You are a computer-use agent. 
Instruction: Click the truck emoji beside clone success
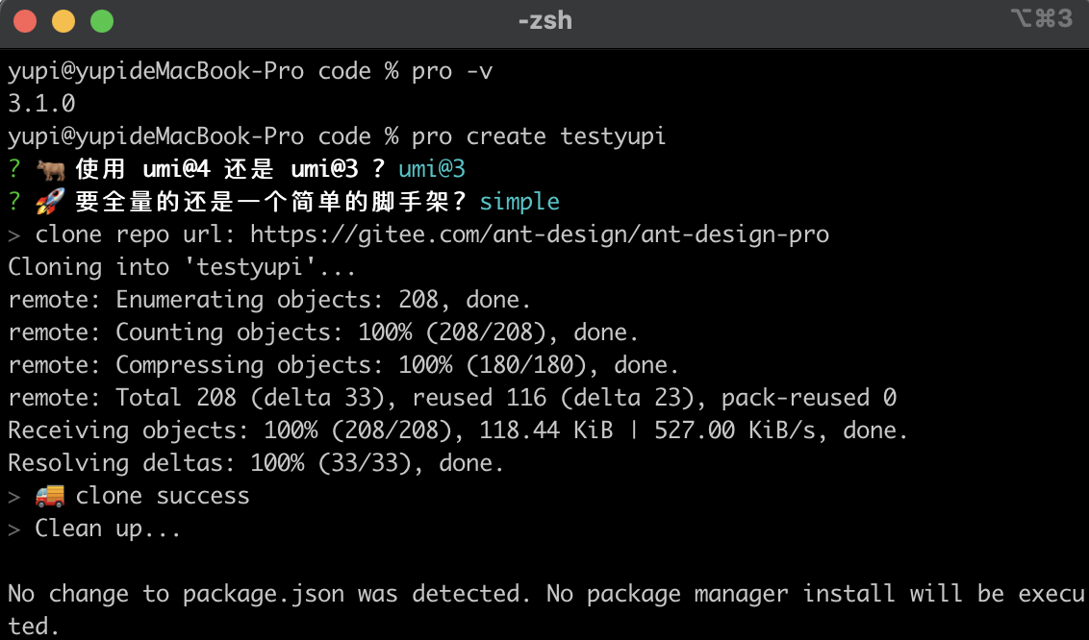coord(50,496)
